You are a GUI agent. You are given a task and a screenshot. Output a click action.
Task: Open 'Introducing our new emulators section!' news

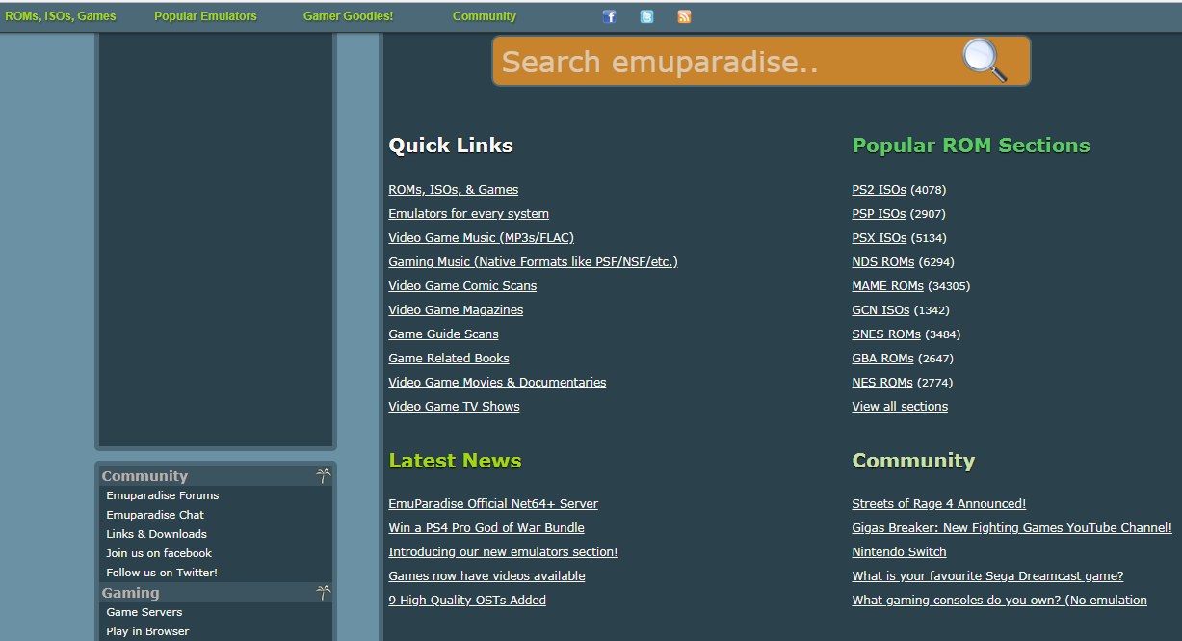[x=503, y=552]
